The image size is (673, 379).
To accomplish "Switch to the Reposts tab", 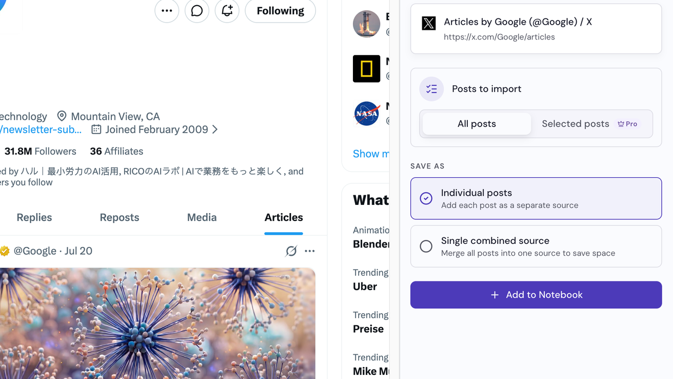I will tap(120, 218).
